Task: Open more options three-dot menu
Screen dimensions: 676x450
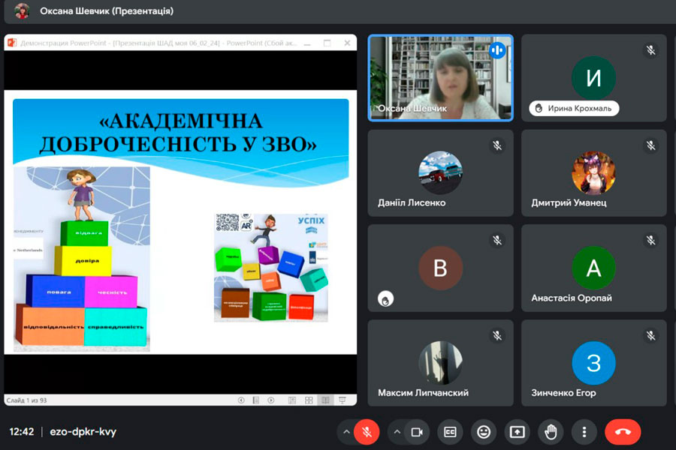Action: (584, 431)
